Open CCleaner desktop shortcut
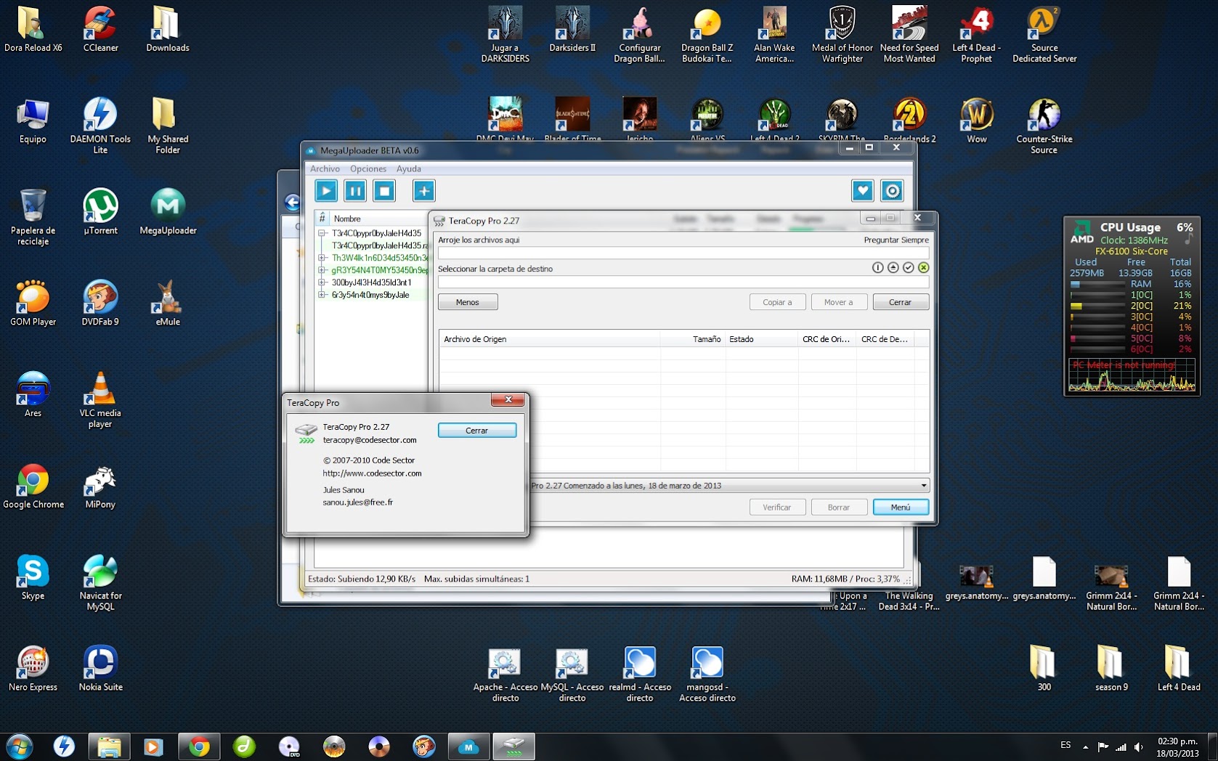This screenshot has height=761, width=1218. coord(100,30)
